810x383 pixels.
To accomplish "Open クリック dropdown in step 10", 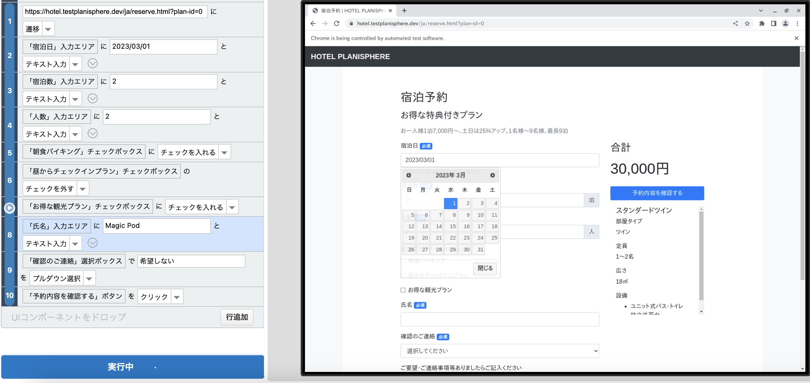I will tap(177, 297).
